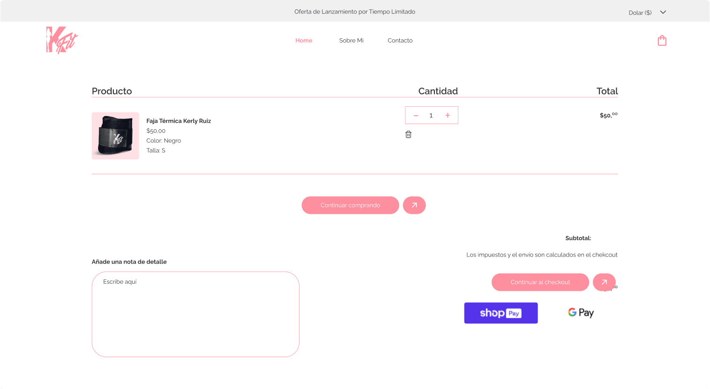Open the Faja Térmica Kerly Ruiz product link

(x=179, y=121)
